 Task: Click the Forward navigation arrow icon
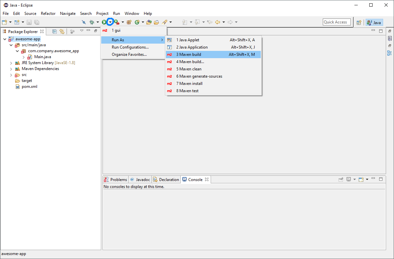pyautogui.click(x=230, y=22)
